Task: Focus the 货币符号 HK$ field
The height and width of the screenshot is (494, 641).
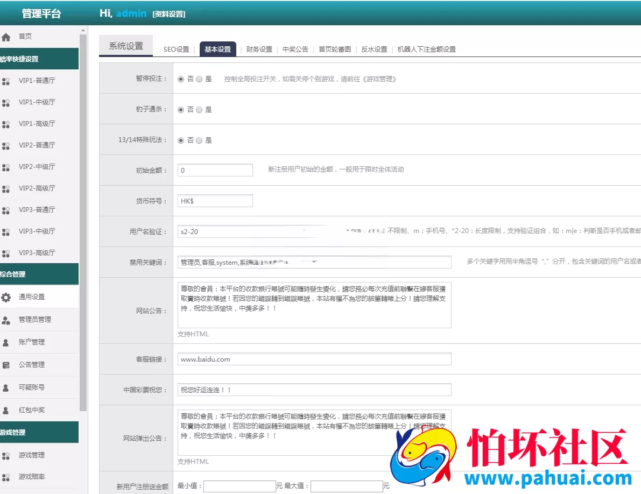Action: (x=215, y=201)
